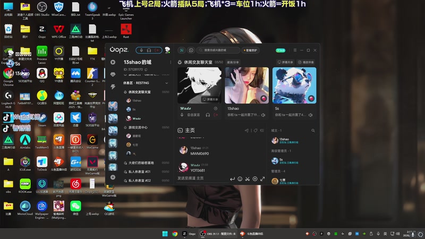Image resolution: width=425 pixels, height=239 pixels.
Task: Click the 播放伴音 button
Action: (x=306, y=62)
